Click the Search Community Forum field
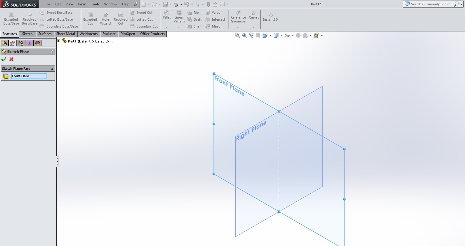The height and width of the screenshot is (246, 465). tap(430, 4)
